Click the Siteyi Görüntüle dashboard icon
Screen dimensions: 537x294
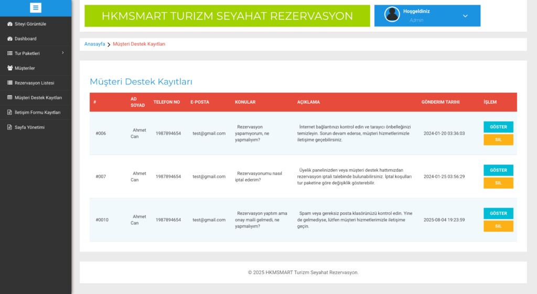click(x=10, y=24)
